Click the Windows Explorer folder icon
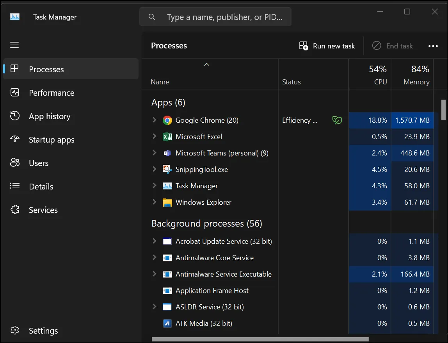 tap(167, 202)
